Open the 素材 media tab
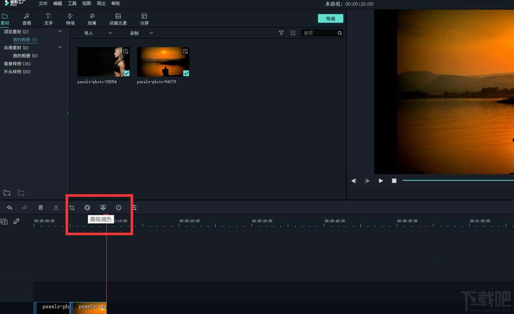514x314 pixels. pos(5,19)
